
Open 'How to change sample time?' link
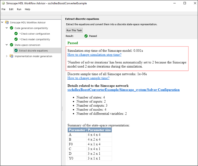click(x=88, y=78)
